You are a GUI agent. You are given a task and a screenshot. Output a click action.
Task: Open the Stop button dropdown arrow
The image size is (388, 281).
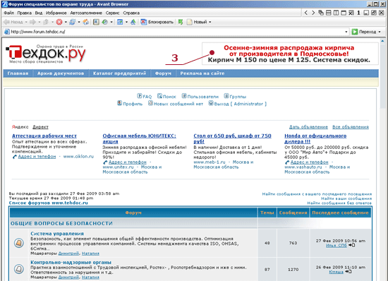point(66,22)
